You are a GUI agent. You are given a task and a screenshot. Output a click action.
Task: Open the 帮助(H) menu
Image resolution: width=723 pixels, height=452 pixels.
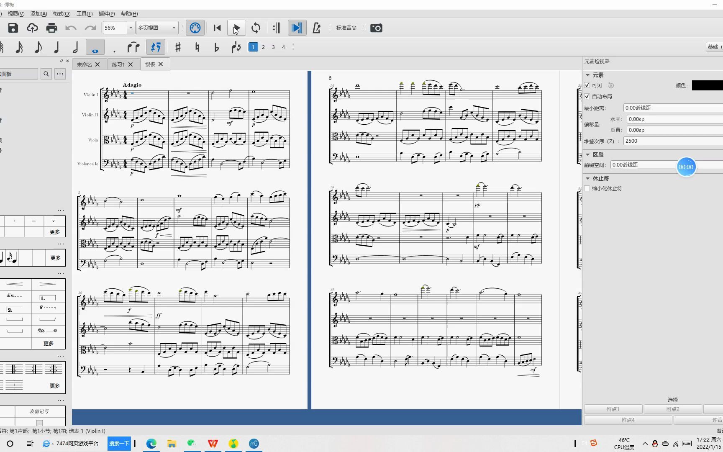(129, 14)
